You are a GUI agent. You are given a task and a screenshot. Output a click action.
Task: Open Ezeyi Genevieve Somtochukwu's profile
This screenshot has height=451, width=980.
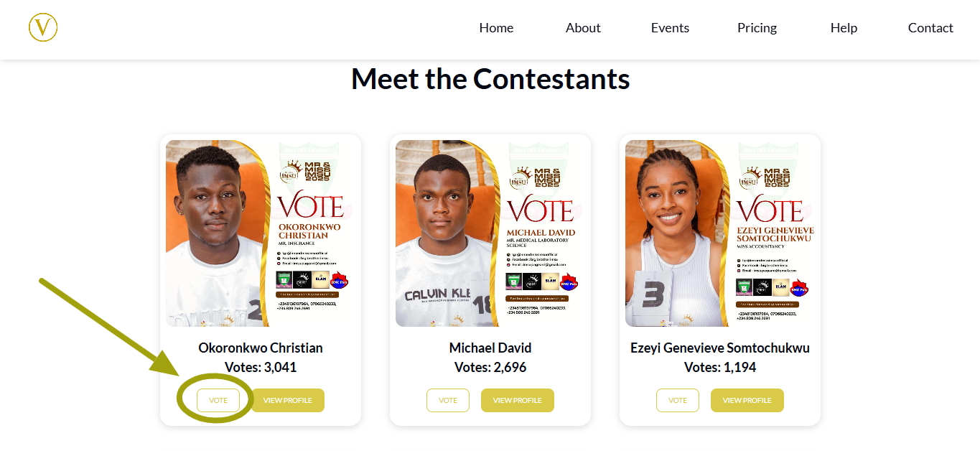pyautogui.click(x=747, y=401)
